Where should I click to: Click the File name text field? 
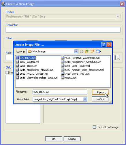point(60,92)
